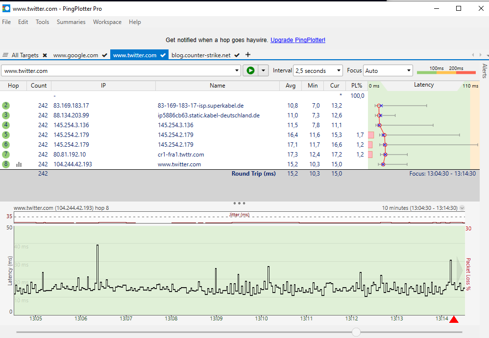This screenshot has height=338, width=489.
Task: Click the IP column header
Action: 103,86
